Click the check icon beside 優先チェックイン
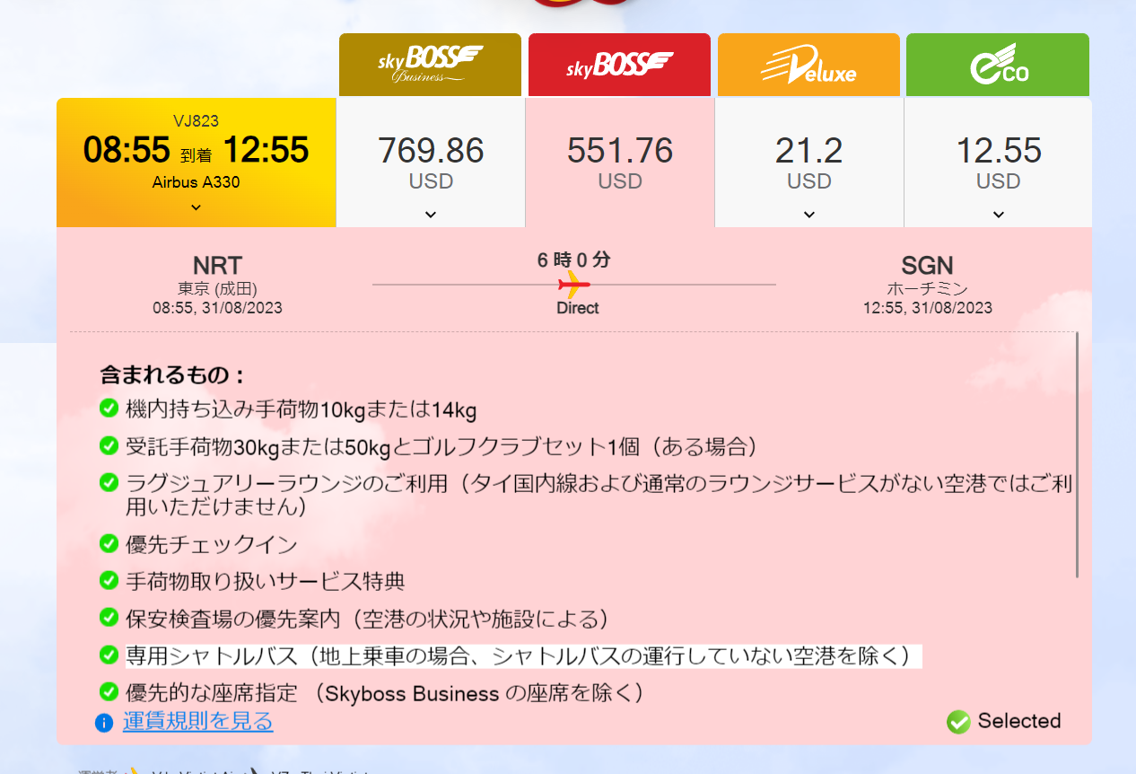This screenshot has width=1136, height=774. (x=109, y=543)
